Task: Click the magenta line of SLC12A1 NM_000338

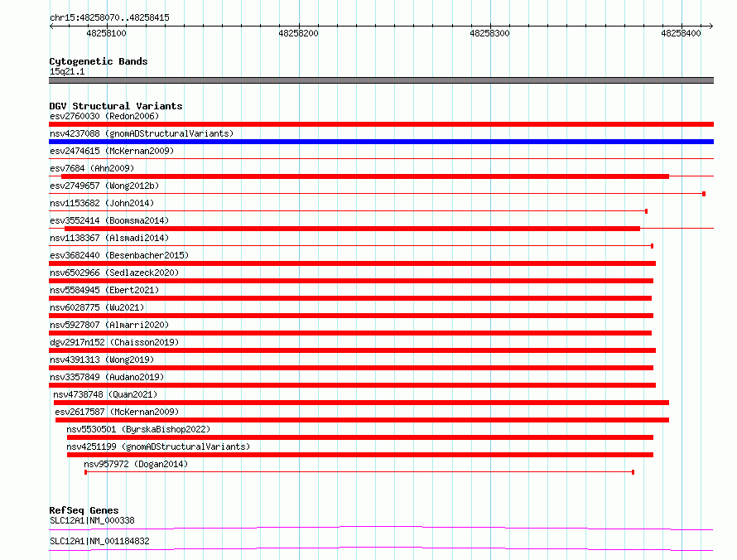Action: [381, 528]
